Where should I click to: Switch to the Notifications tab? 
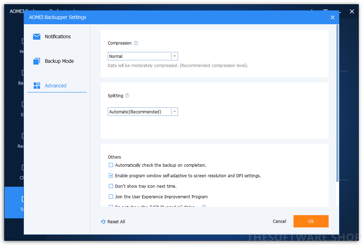click(57, 37)
